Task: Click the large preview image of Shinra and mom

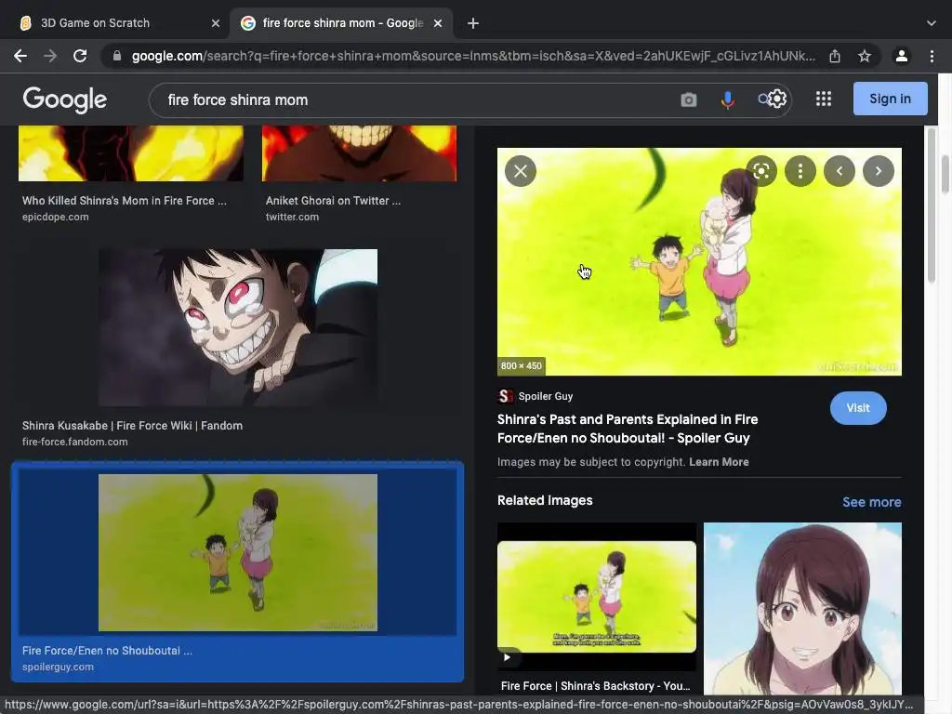Action: pos(699,261)
